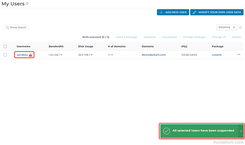
Task: Click Modify Your Own User Data button
Action: click(x=217, y=12)
